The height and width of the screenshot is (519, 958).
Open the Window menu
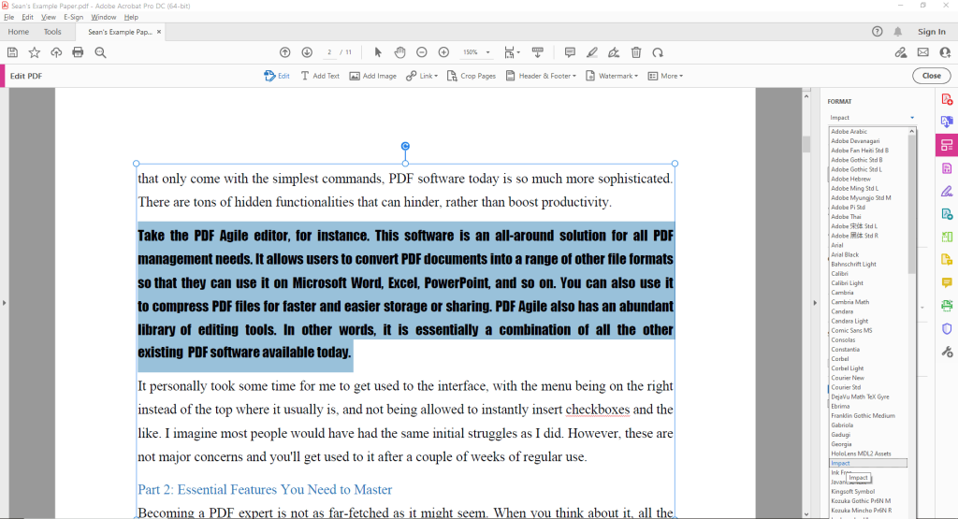[x=103, y=17]
